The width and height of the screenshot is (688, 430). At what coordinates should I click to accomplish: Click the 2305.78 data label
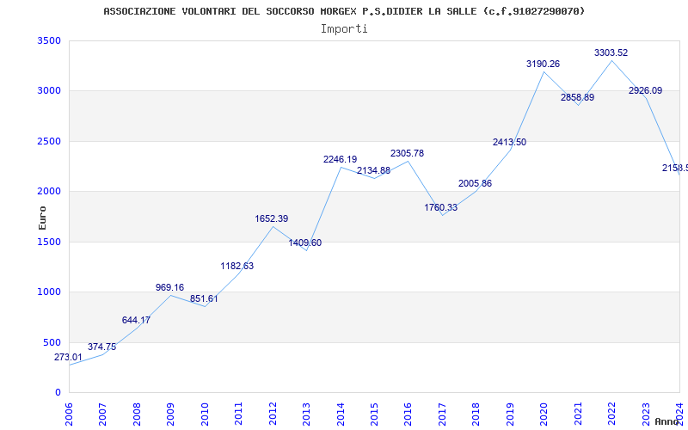pyautogui.click(x=407, y=154)
